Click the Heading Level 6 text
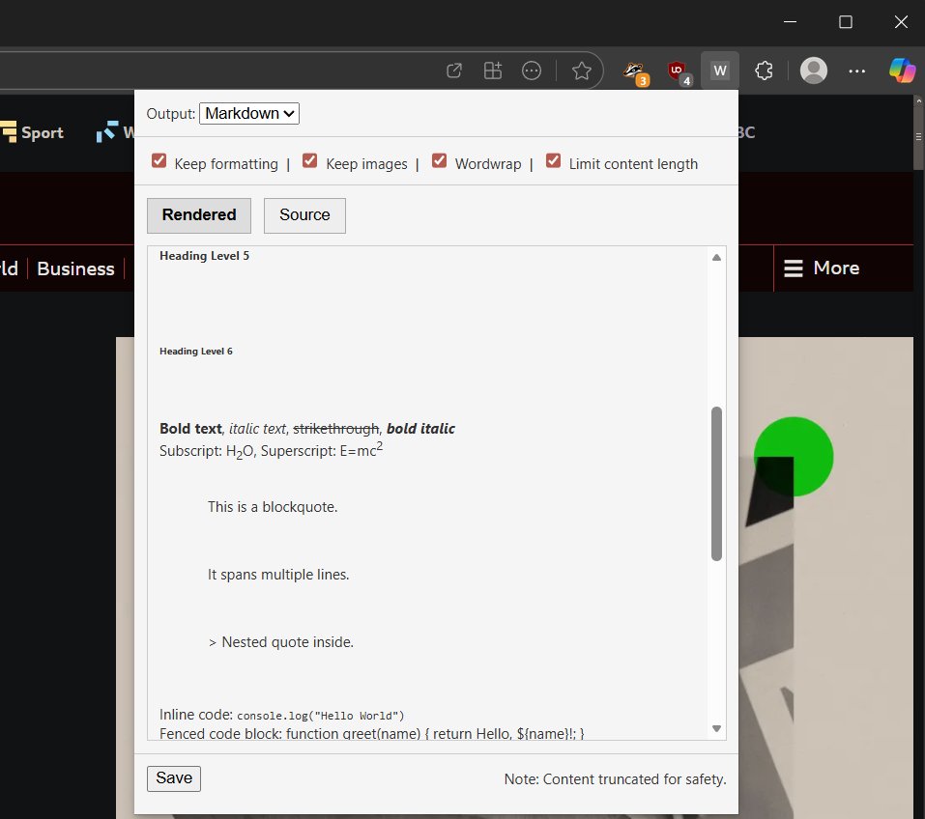The image size is (925, 819). (x=196, y=352)
